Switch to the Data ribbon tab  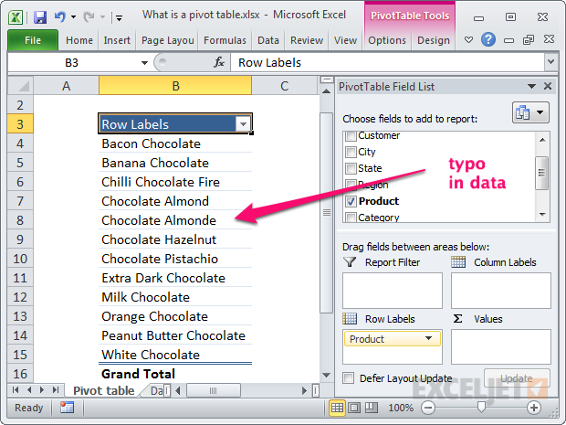(x=268, y=40)
